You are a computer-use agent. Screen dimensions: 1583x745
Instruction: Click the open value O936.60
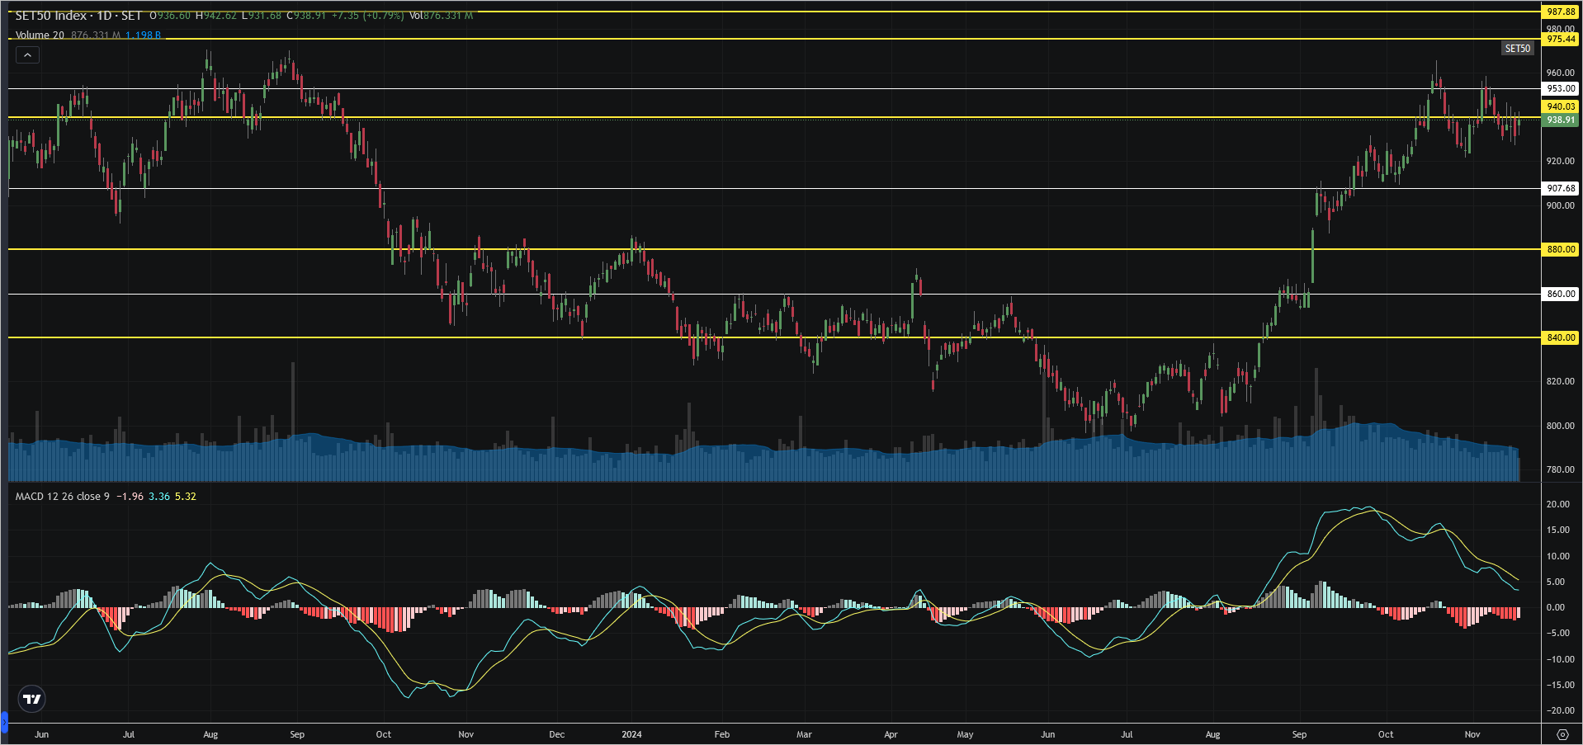[170, 16]
